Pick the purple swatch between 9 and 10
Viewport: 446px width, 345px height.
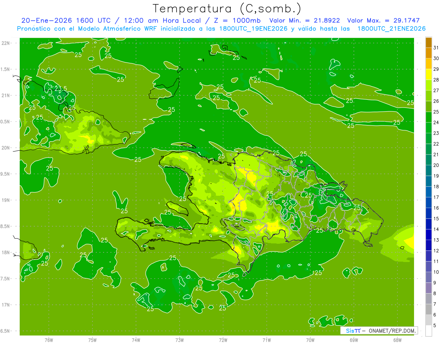(429, 278)
